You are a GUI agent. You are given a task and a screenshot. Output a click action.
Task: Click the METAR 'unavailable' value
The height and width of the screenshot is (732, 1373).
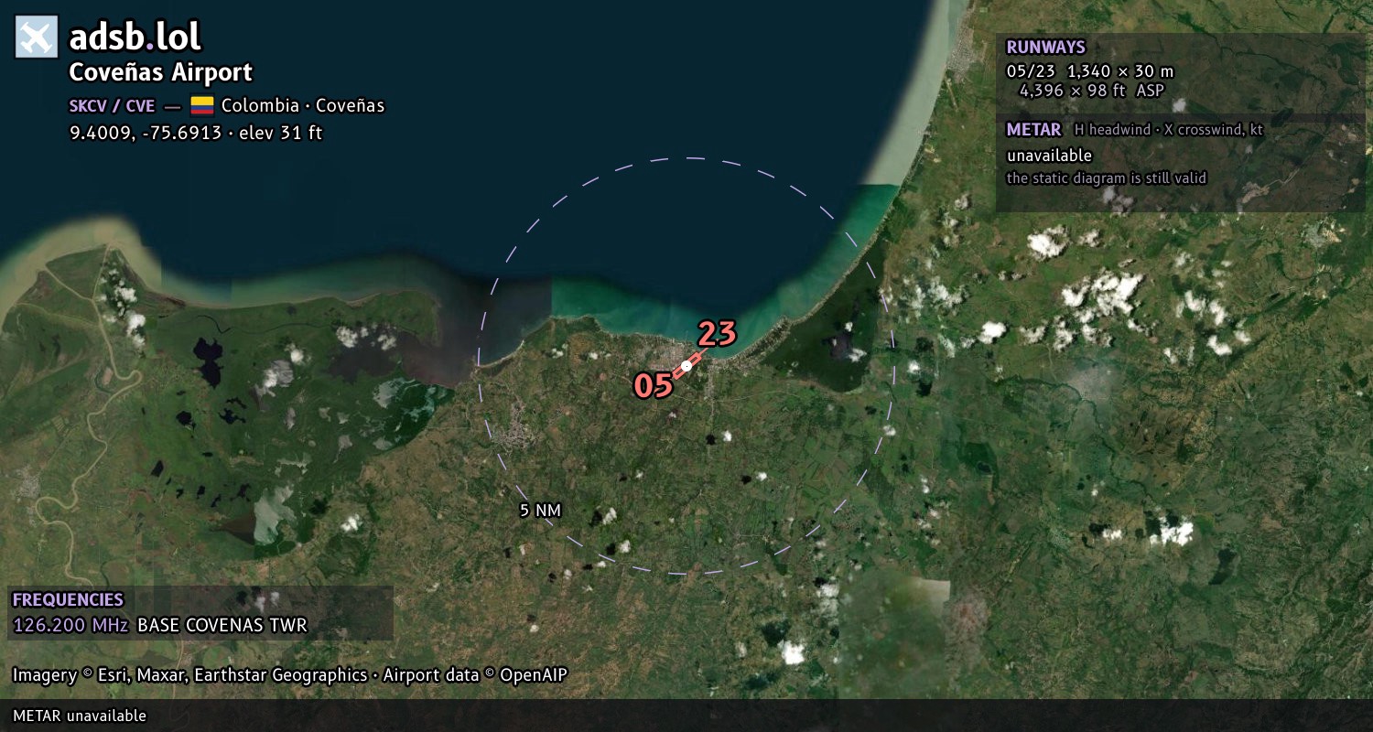click(1049, 156)
